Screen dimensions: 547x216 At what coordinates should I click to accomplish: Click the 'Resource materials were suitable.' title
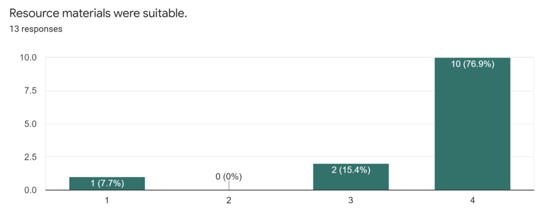pyautogui.click(x=98, y=13)
